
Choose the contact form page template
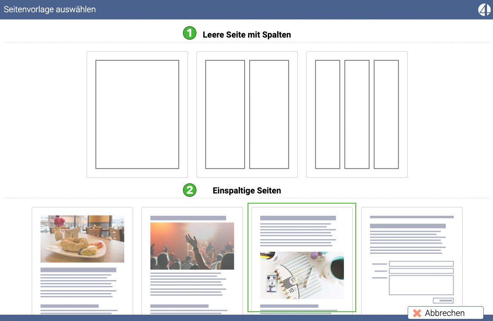point(411,261)
